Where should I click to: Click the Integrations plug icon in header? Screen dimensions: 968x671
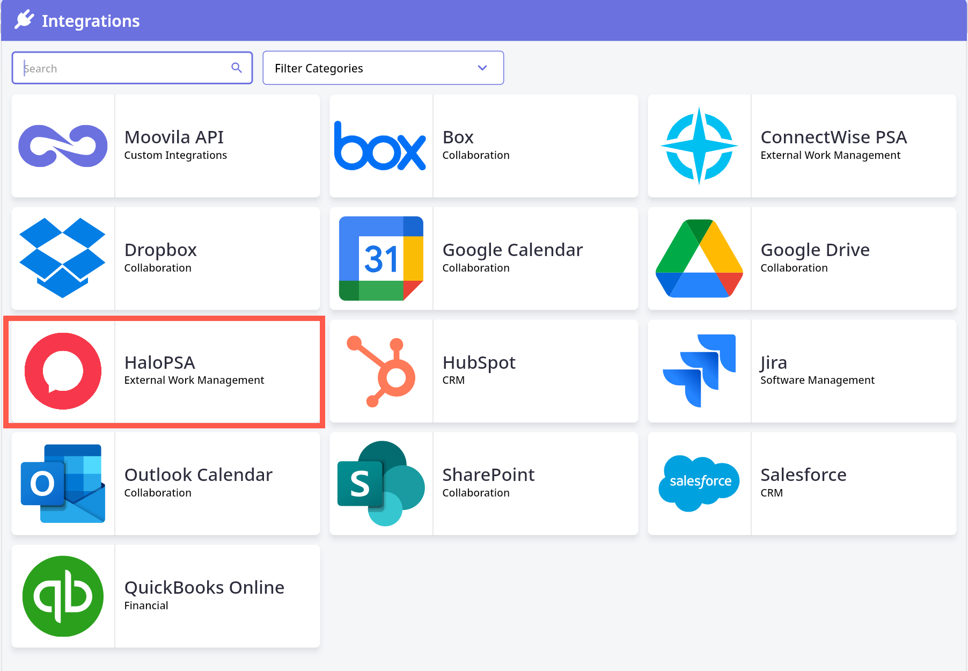[x=24, y=20]
